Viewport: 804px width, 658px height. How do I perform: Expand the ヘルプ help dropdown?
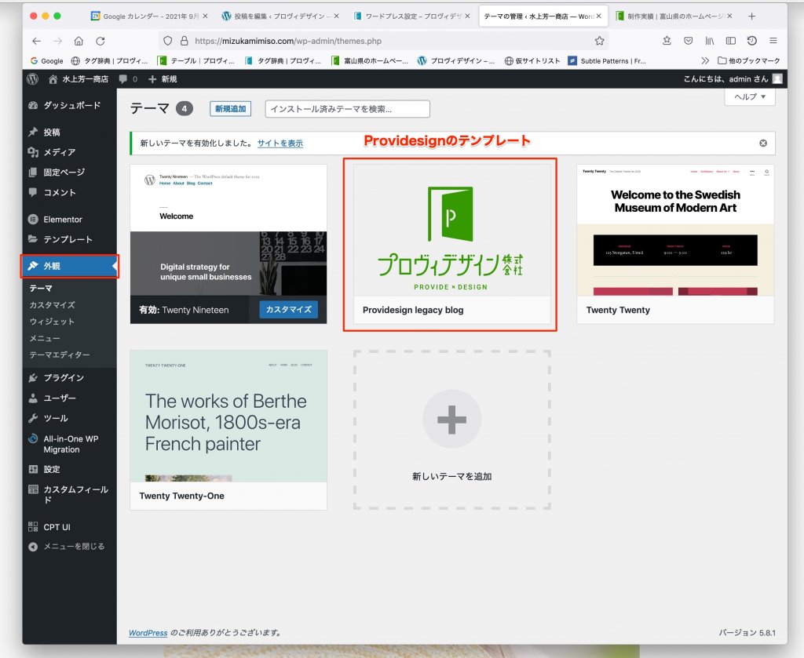[749, 96]
